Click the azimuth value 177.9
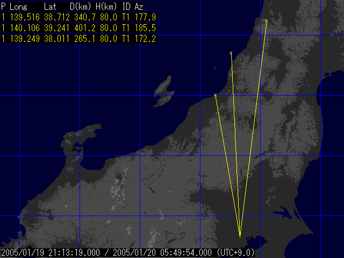 tap(145, 17)
